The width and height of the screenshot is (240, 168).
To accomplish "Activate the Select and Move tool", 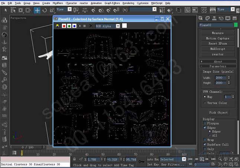I will point(37,10).
